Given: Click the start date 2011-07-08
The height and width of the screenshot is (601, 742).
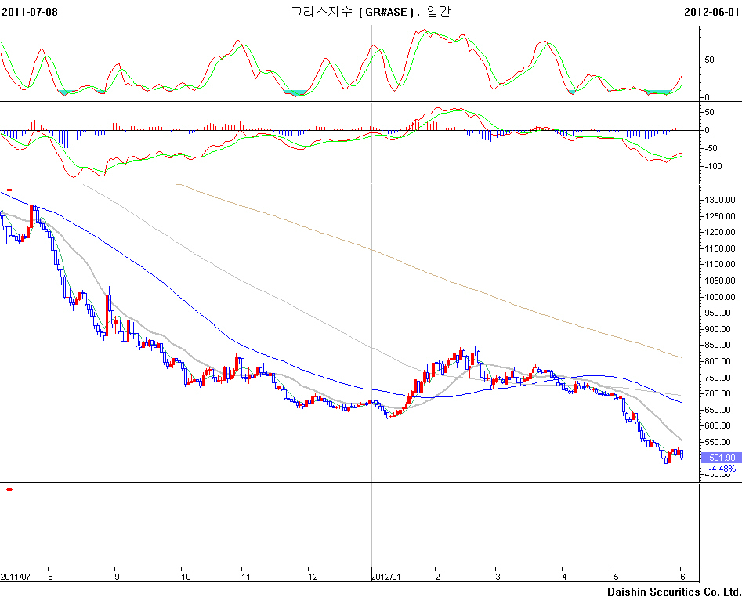Looking at the screenshot, I should click(x=29, y=12).
